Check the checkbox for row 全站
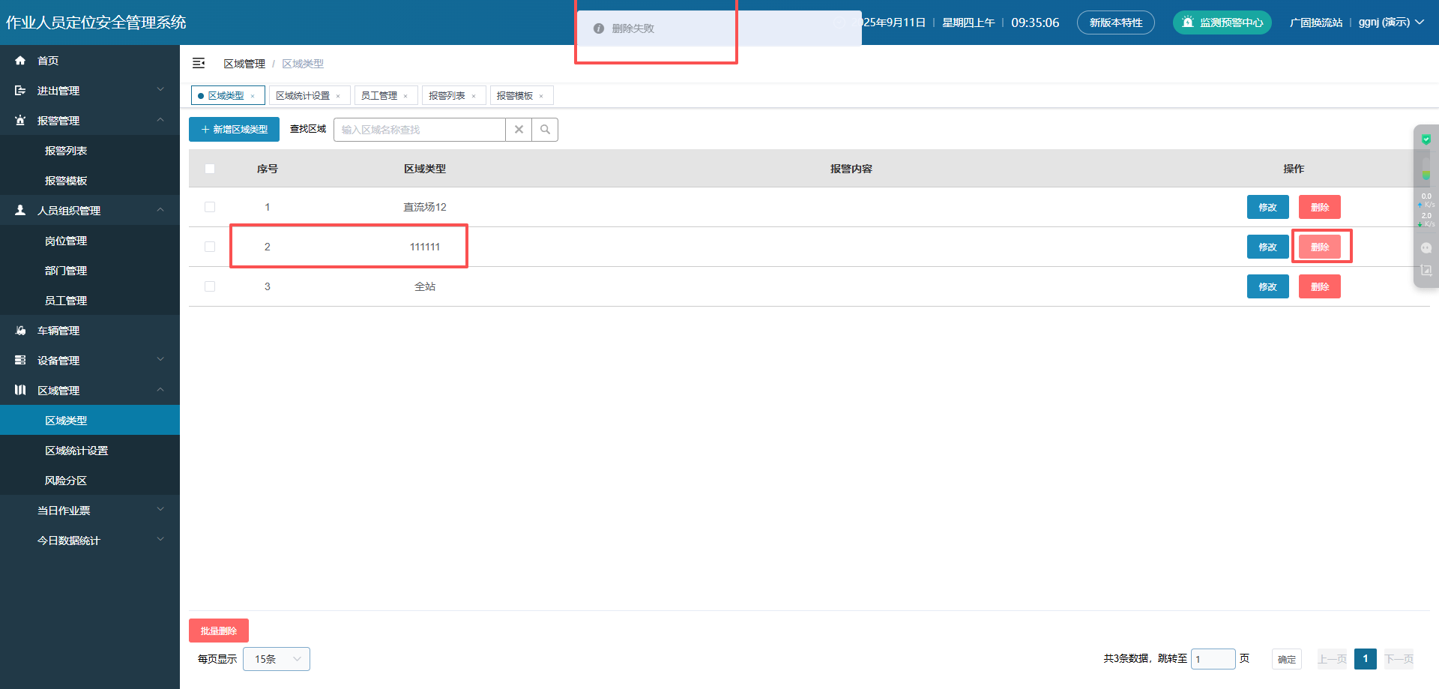The image size is (1439, 689). pos(210,286)
